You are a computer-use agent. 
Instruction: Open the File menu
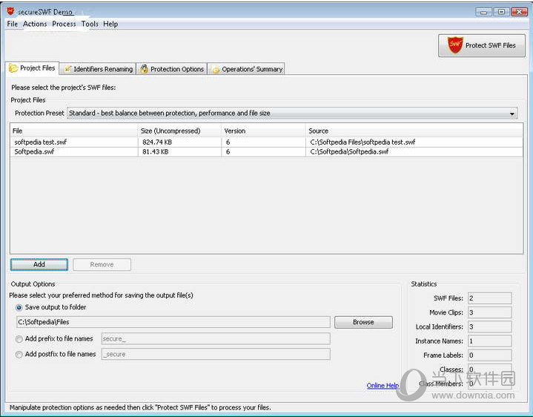[x=13, y=24]
